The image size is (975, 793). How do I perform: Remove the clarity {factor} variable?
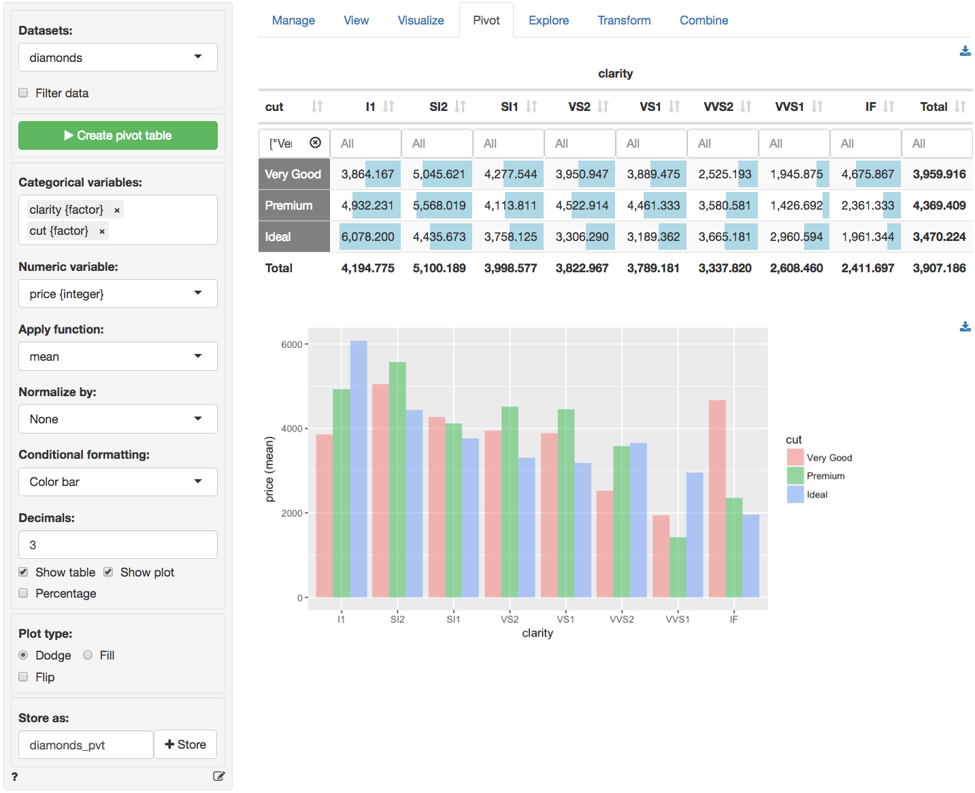pos(116,210)
